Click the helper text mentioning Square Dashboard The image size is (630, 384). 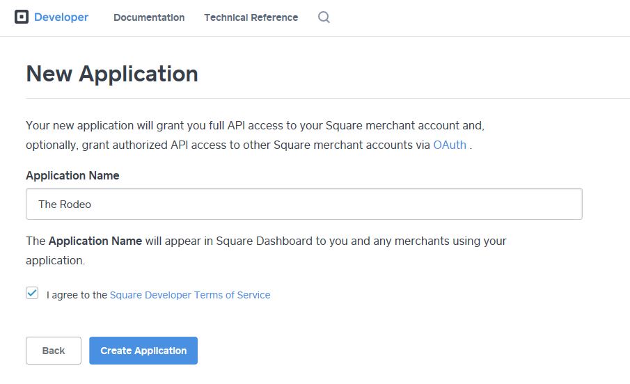(x=266, y=250)
